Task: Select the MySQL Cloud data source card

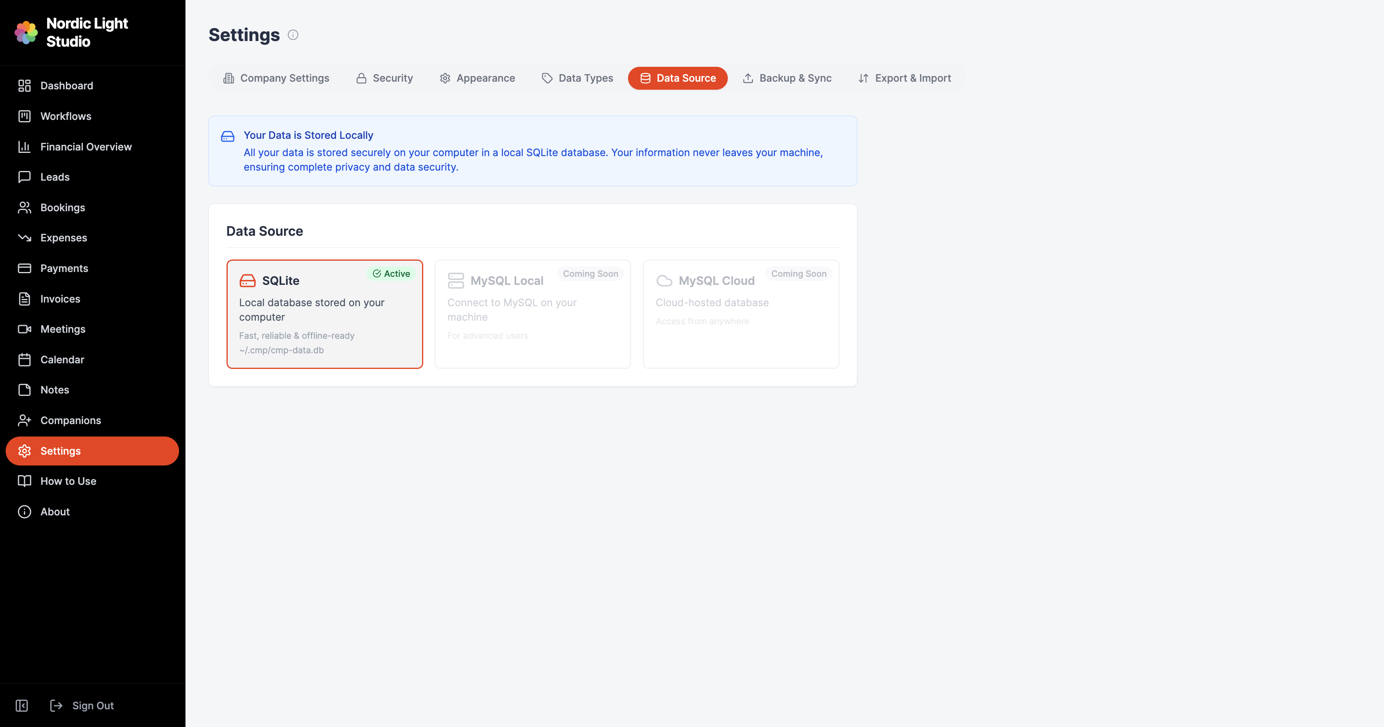Action: coord(740,314)
